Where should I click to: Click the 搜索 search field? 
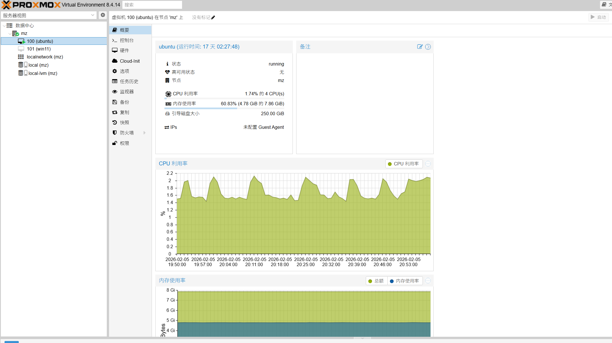[x=152, y=5]
